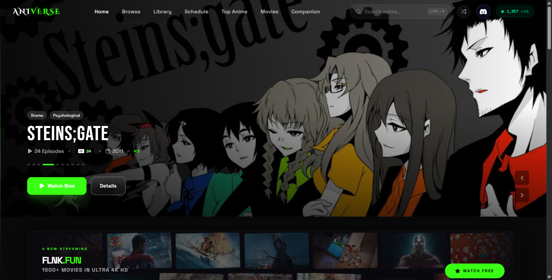Go to the previous hero slide
This screenshot has width=552, height=280.
[x=522, y=178]
